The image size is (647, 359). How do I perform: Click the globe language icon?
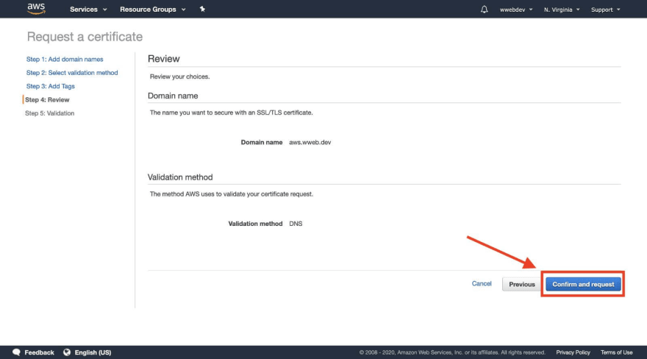tap(67, 352)
